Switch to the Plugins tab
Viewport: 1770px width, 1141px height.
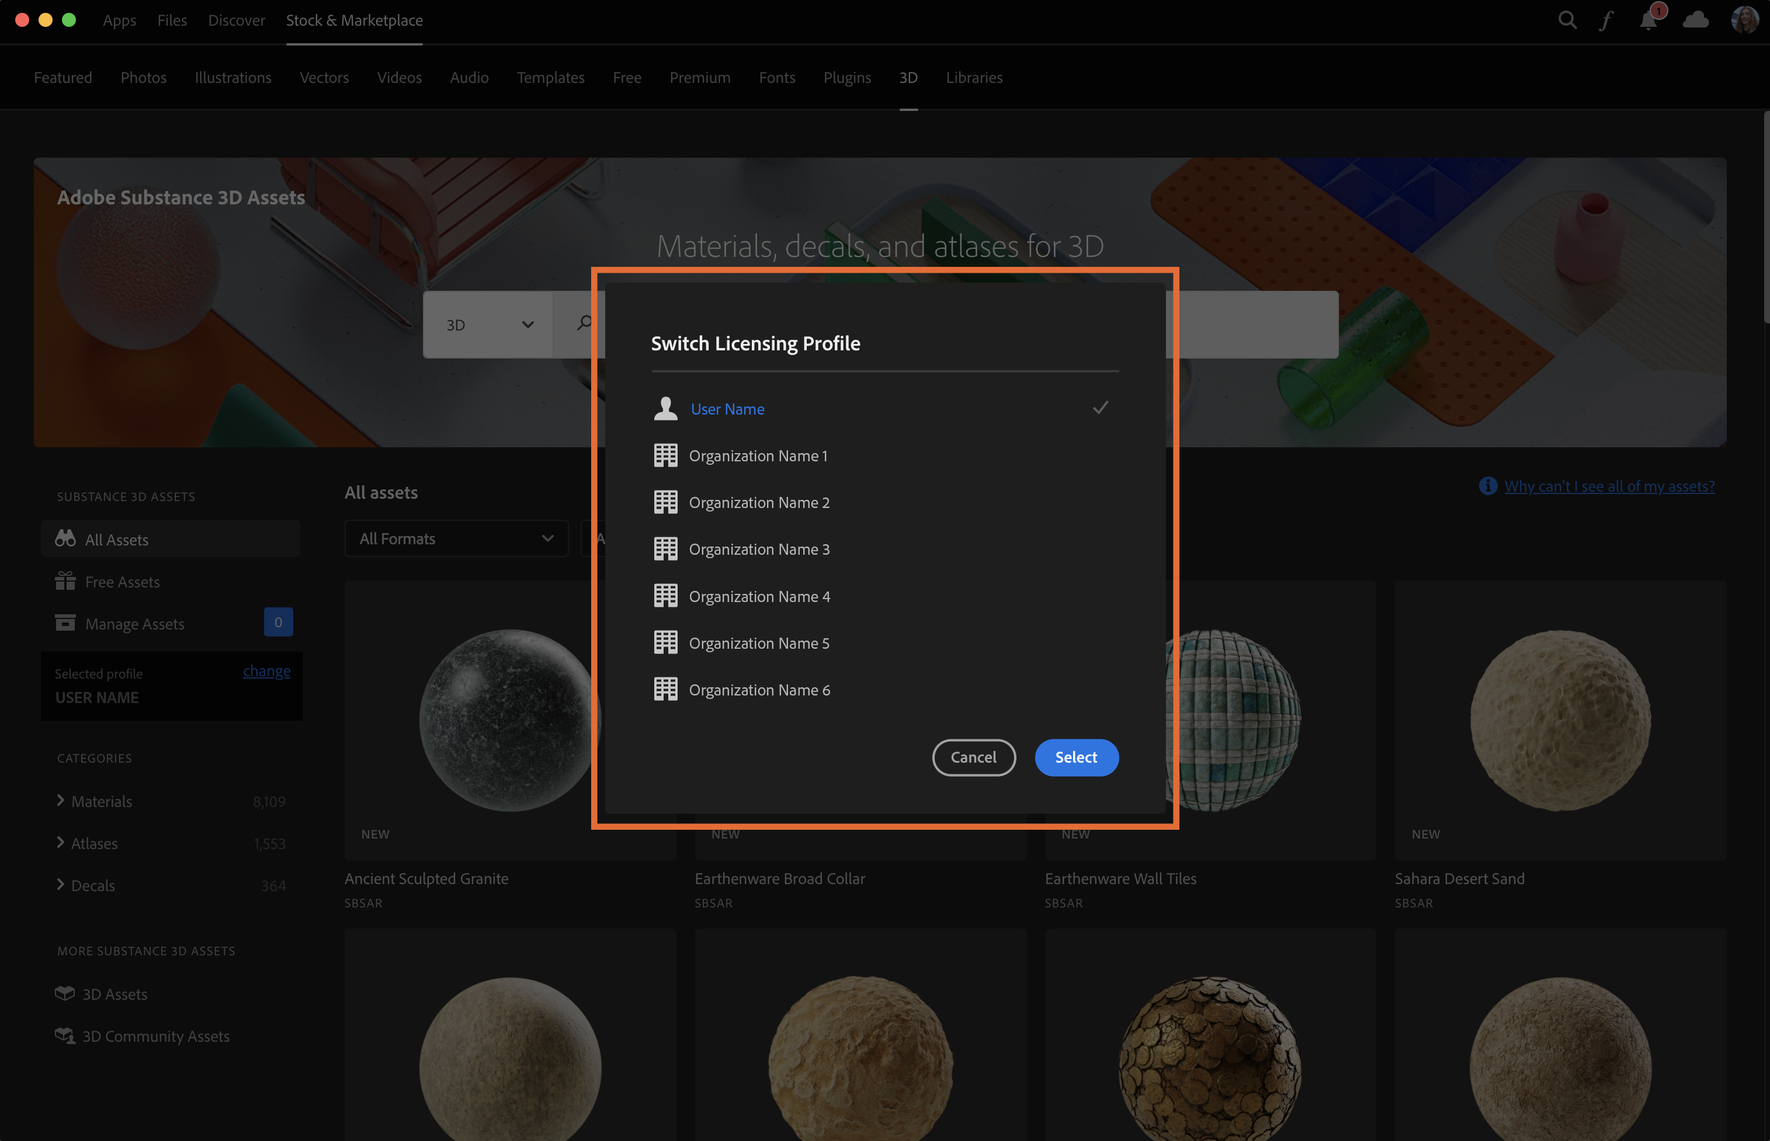point(846,77)
